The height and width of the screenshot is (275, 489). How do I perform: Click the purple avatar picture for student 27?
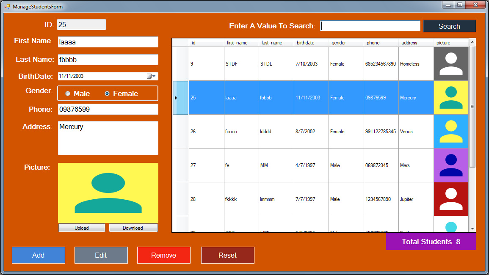click(451, 165)
